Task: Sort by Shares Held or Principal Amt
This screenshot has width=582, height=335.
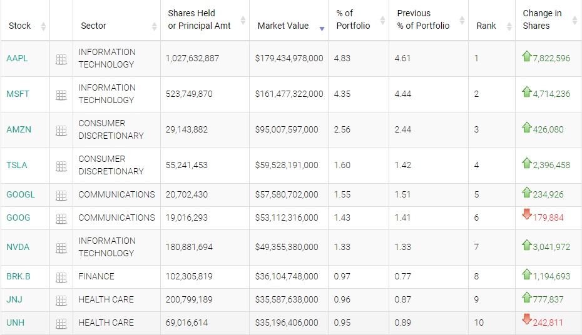Action: pos(199,19)
